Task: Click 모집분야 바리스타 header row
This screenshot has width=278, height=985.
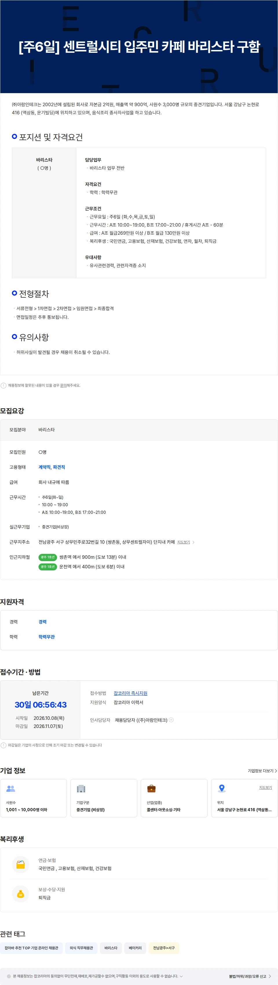Action: [139, 430]
